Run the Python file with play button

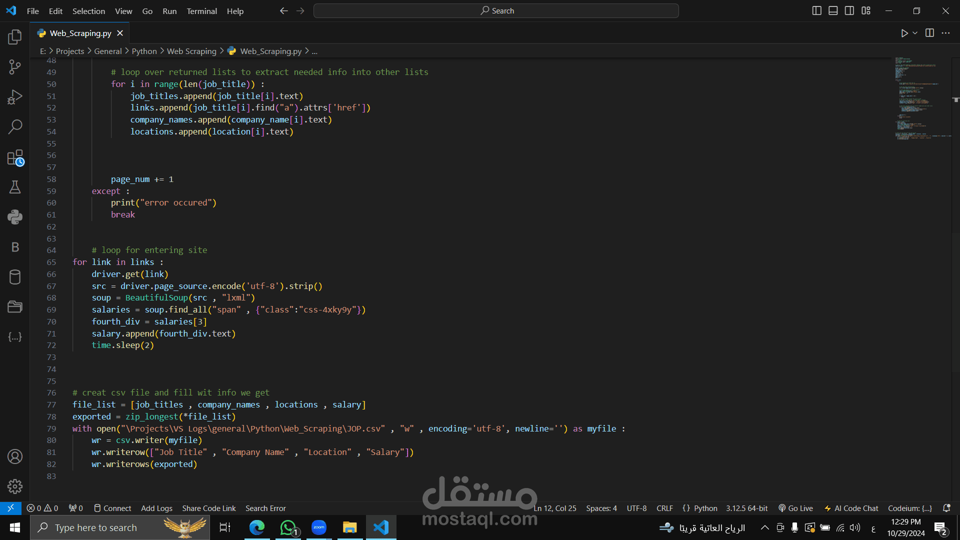pos(904,33)
